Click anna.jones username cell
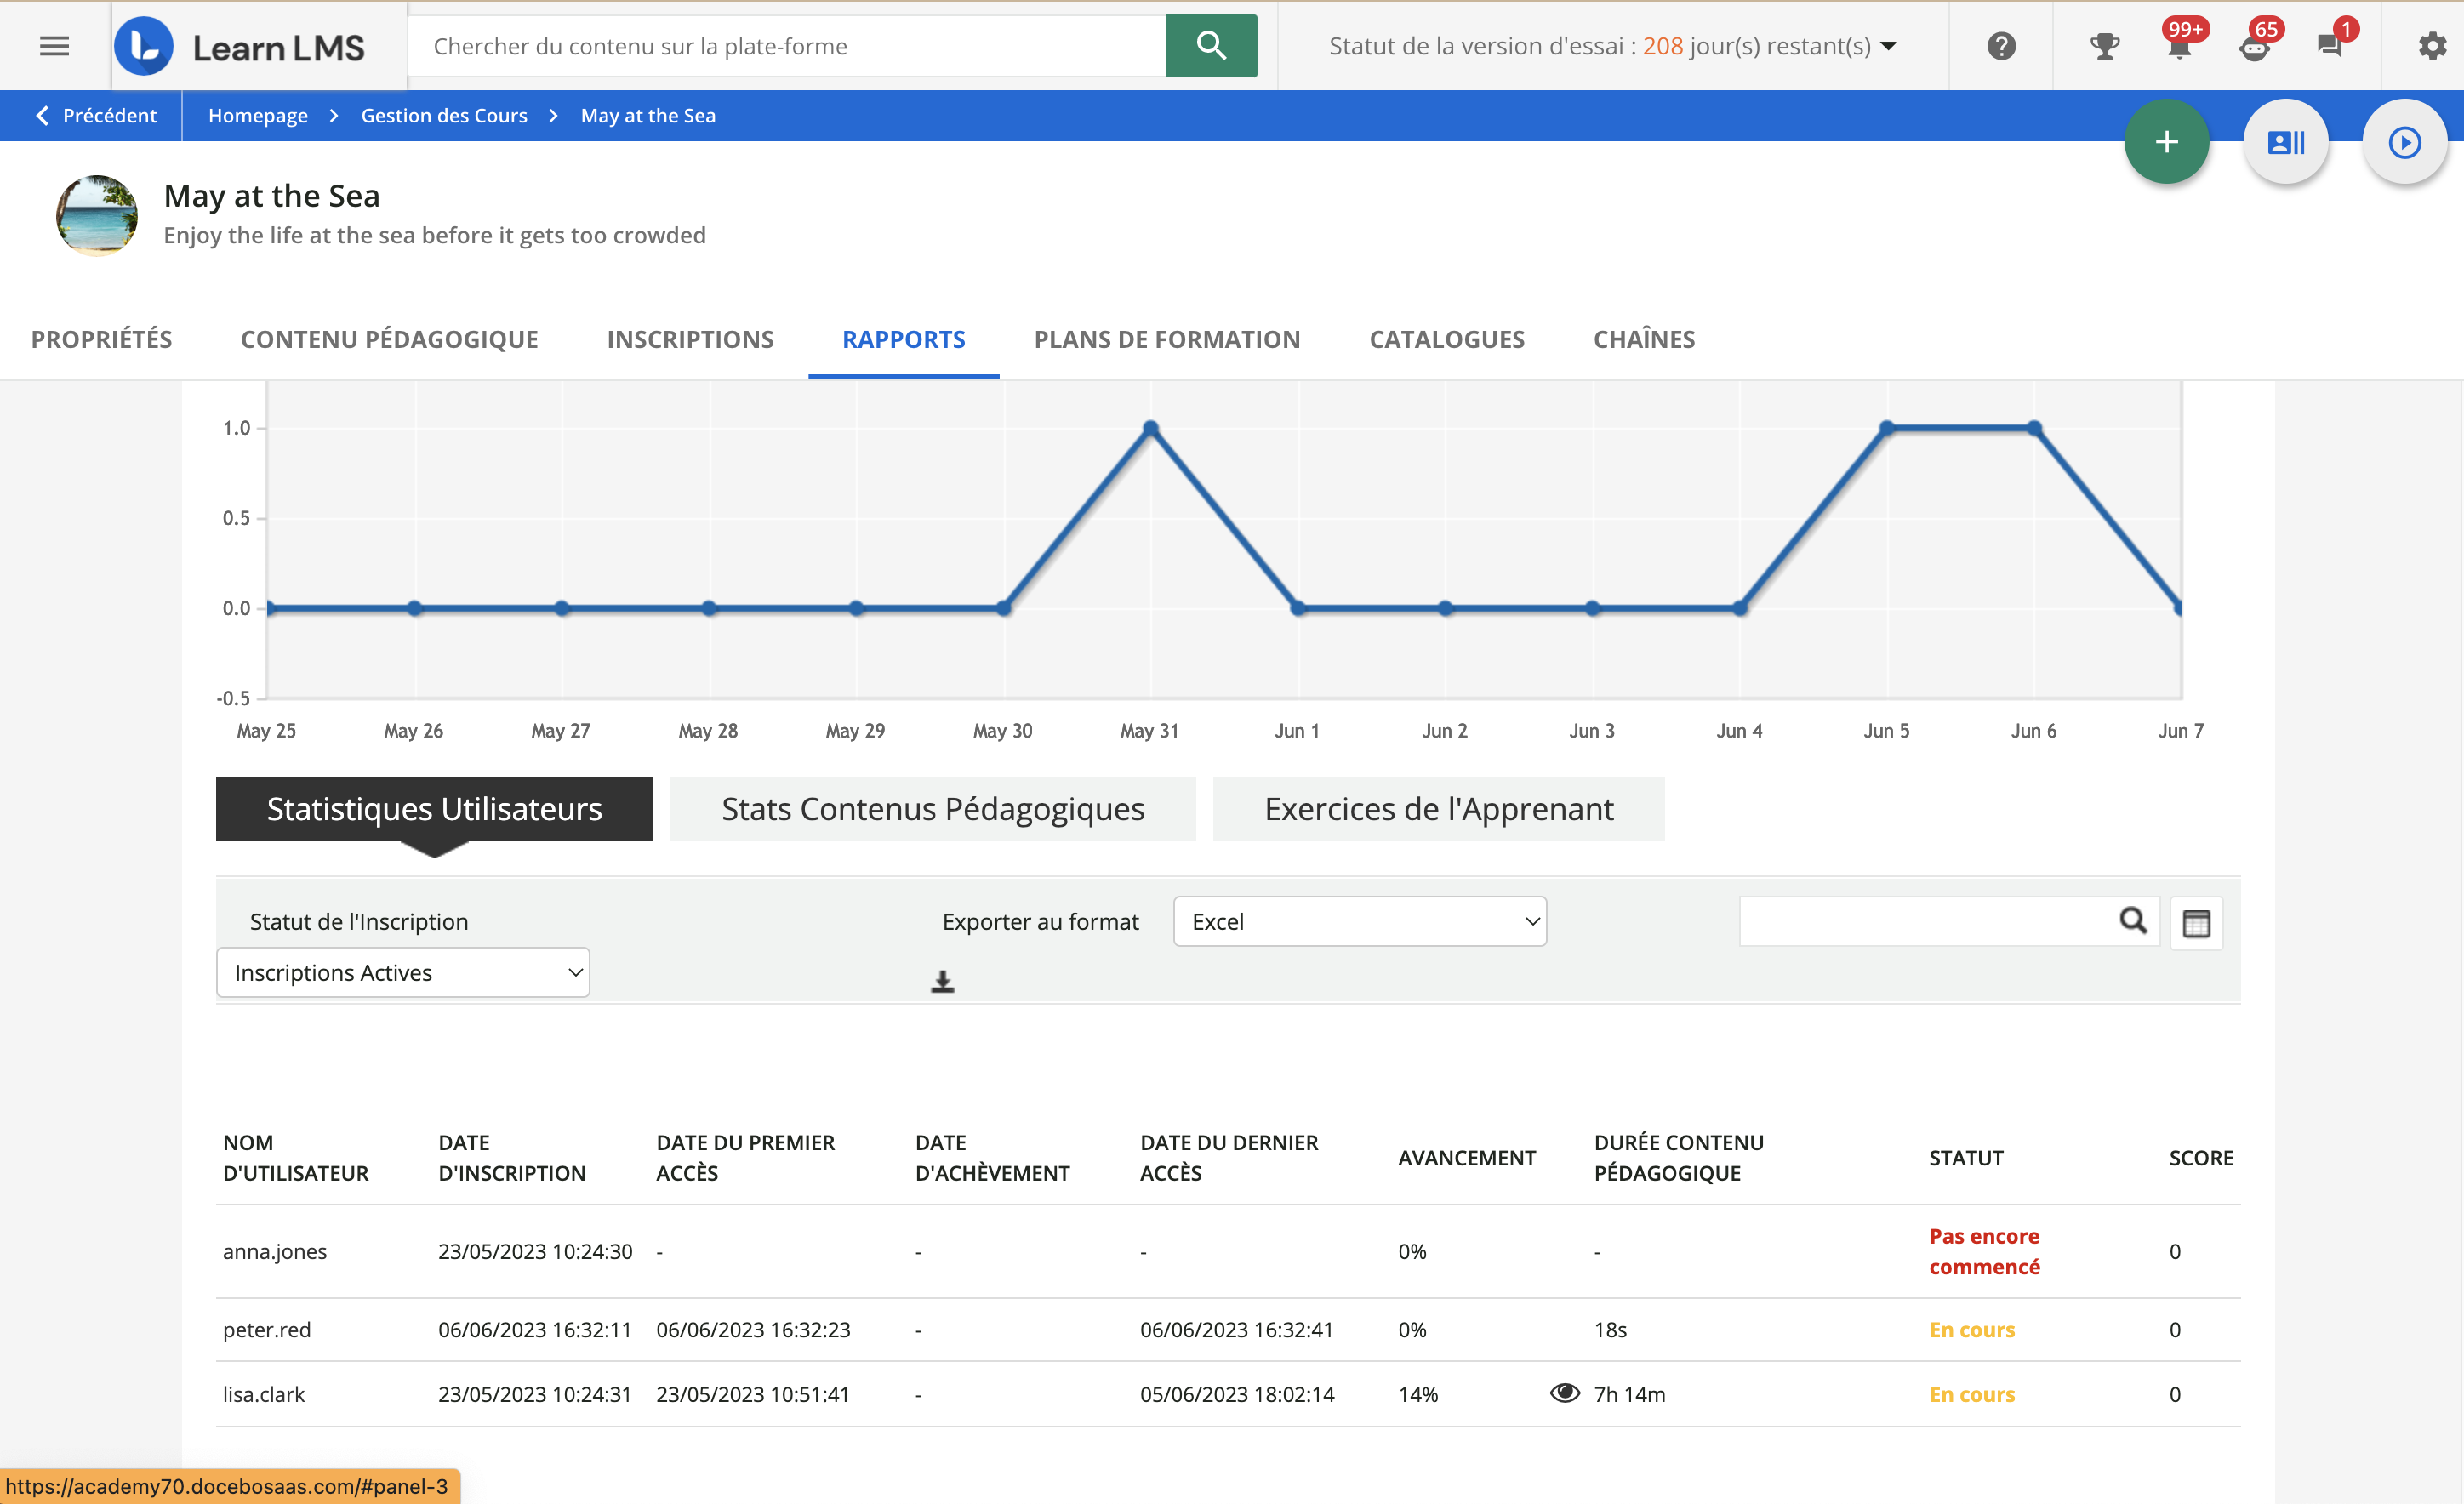2464x1504 pixels. pos(275,1251)
